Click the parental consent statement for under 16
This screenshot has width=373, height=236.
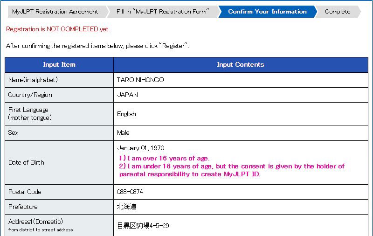coord(232,170)
